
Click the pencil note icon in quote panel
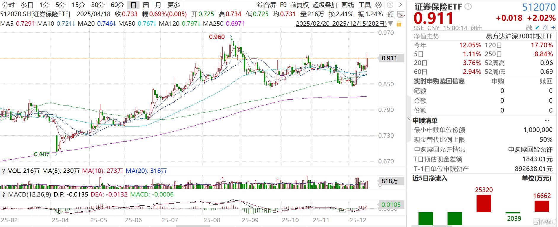537,27
